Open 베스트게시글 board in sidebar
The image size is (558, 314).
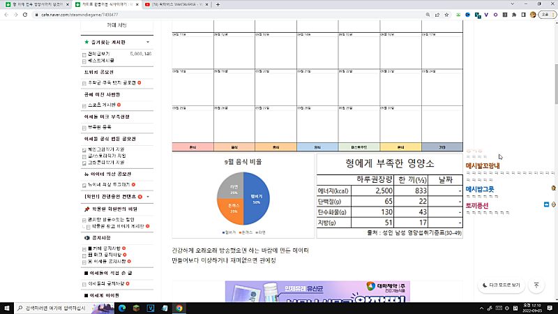pyautogui.click(x=101, y=61)
